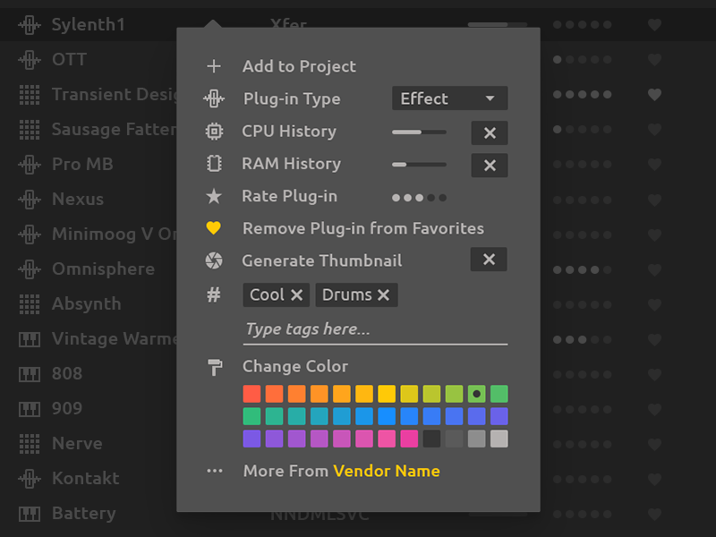Viewport: 716px width, 537px height.
Task: Click the CPU chip icon beside CPU History
Action: click(x=215, y=132)
